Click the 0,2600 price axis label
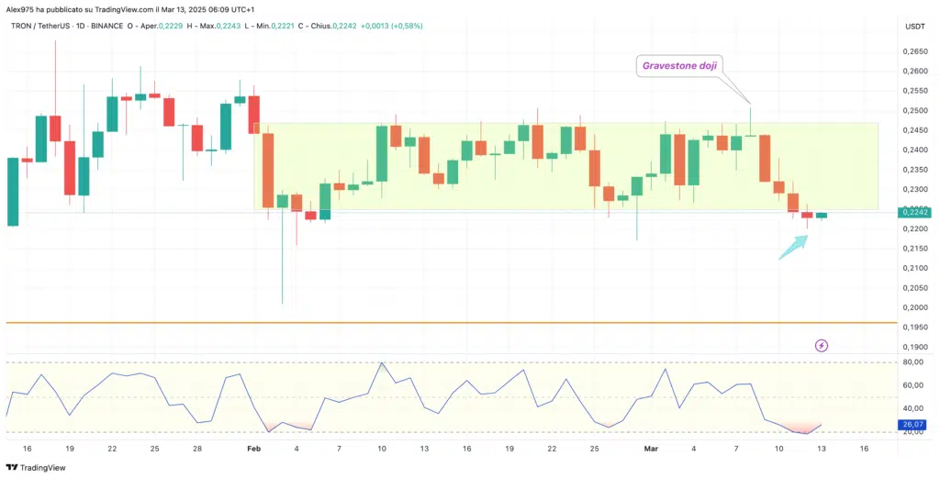Image resolution: width=940 pixels, height=478 pixels. (913, 72)
